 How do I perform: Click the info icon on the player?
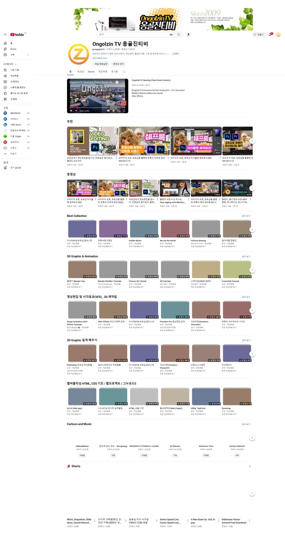click(x=117, y=82)
